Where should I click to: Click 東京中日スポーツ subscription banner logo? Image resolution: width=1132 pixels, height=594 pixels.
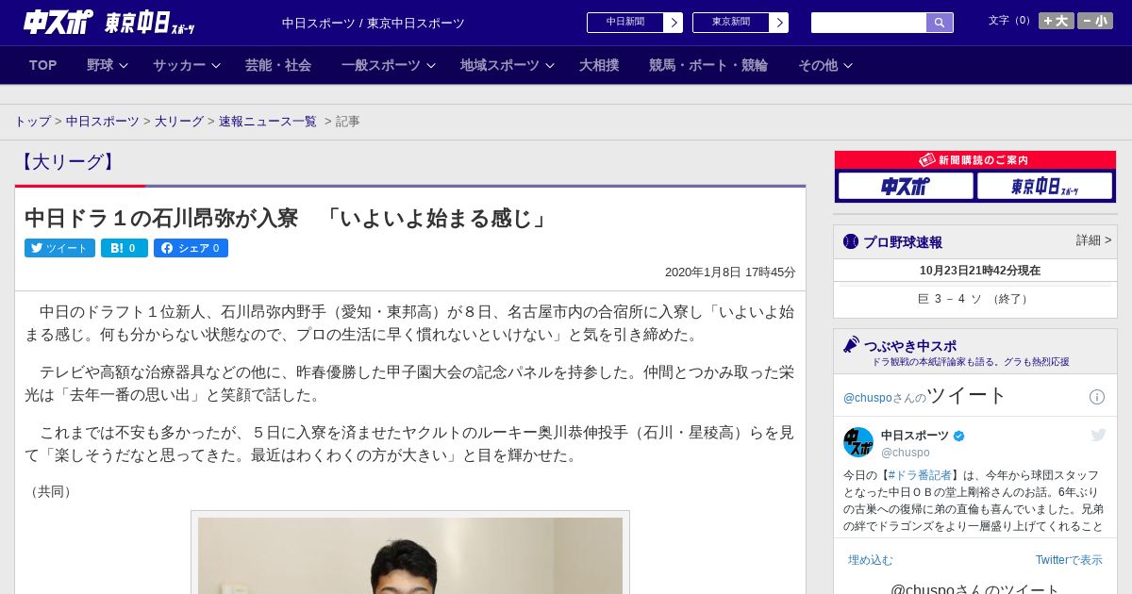(1045, 186)
